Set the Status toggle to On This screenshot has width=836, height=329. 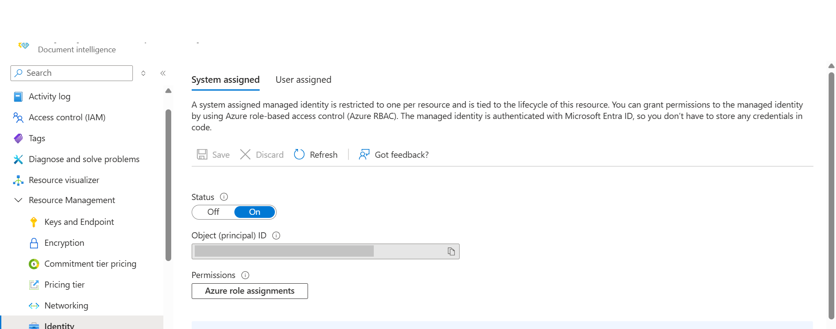pos(255,212)
